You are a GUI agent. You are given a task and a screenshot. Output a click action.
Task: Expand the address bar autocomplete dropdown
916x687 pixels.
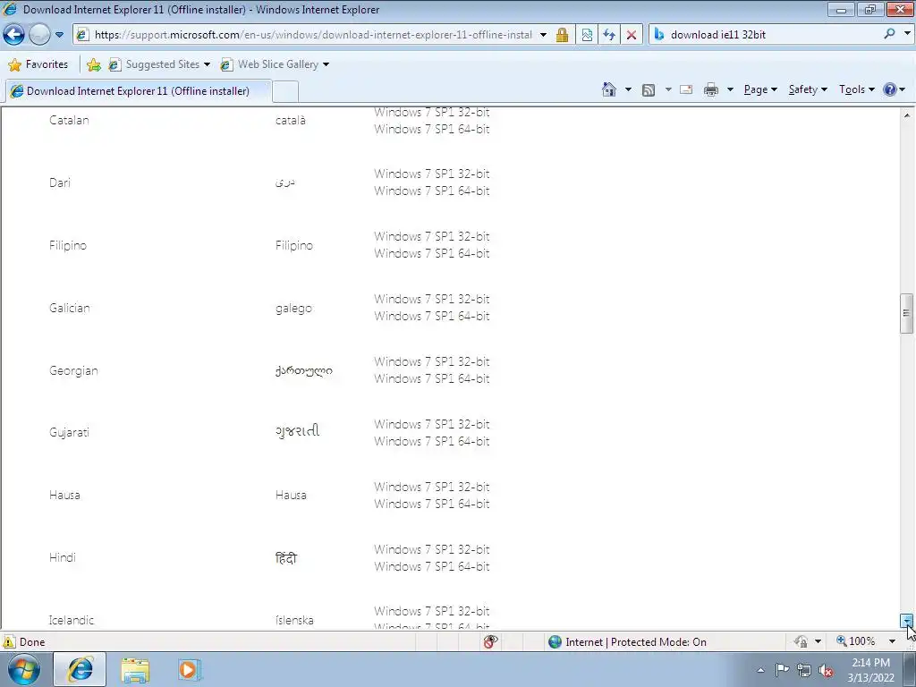[x=543, y=35]
